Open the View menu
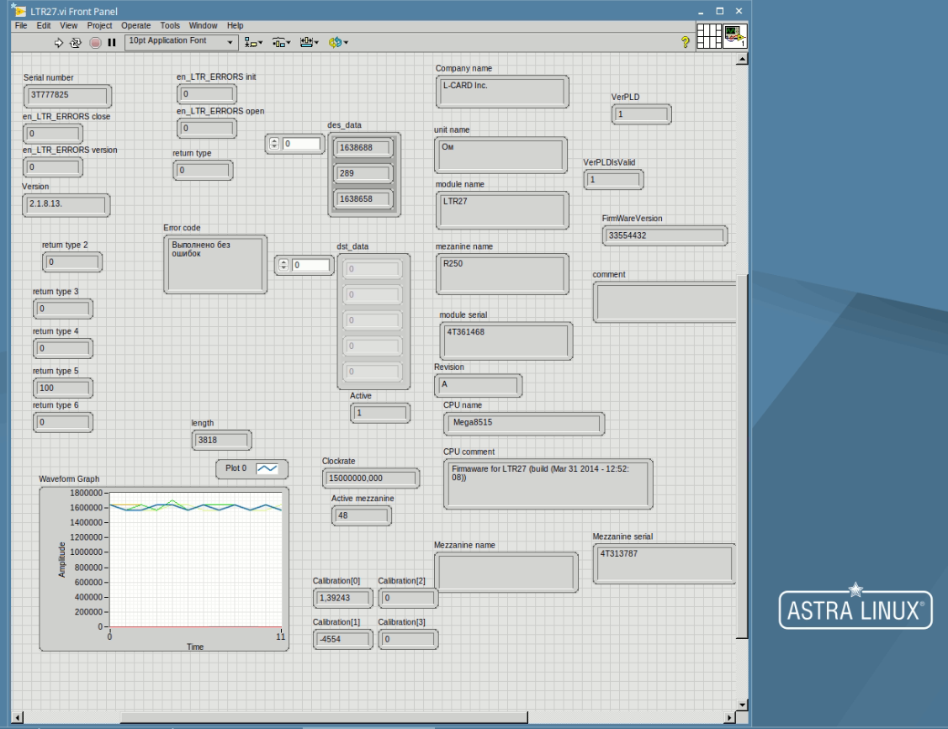Screen dimensions: 948x729 pyautogui.click(x=68, y=25)
